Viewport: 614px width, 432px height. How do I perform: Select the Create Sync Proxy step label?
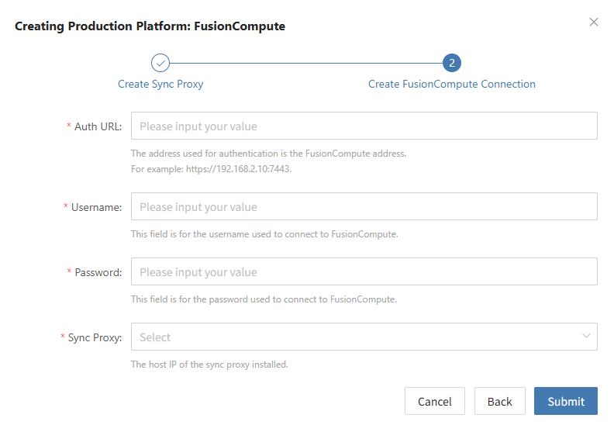[160, 85]
